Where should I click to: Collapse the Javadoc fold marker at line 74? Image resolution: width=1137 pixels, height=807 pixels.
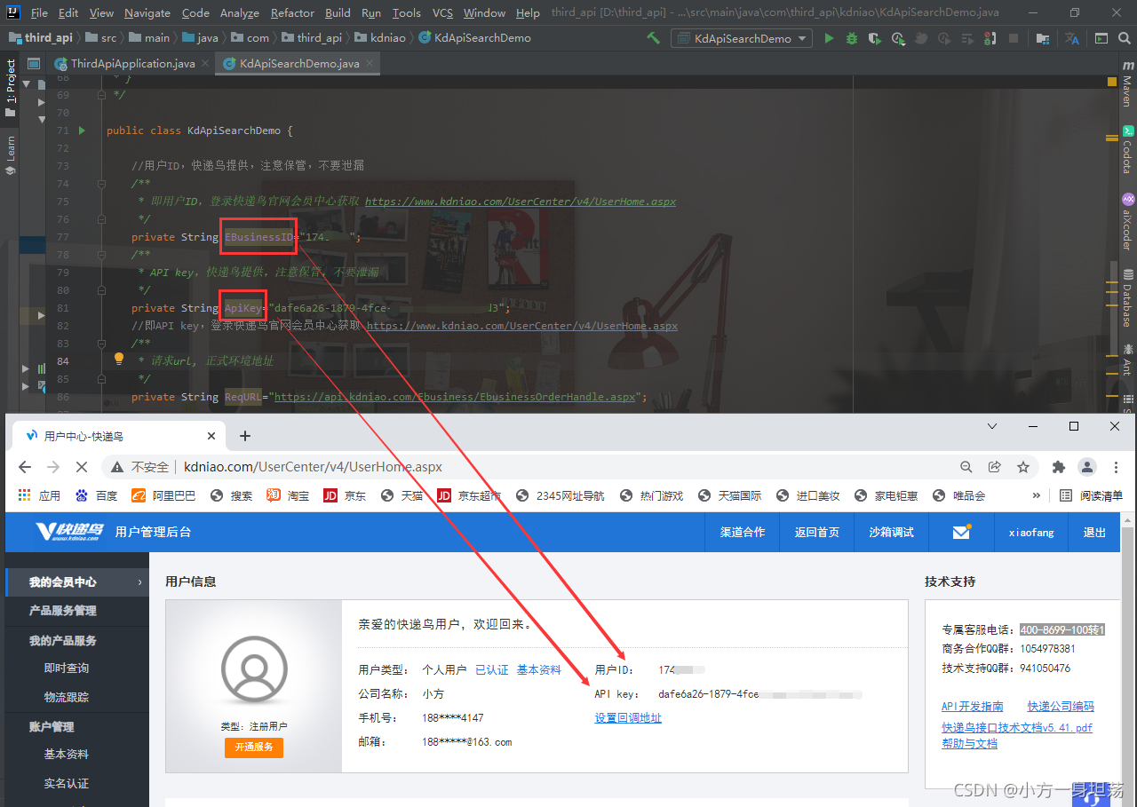point(100,184)
